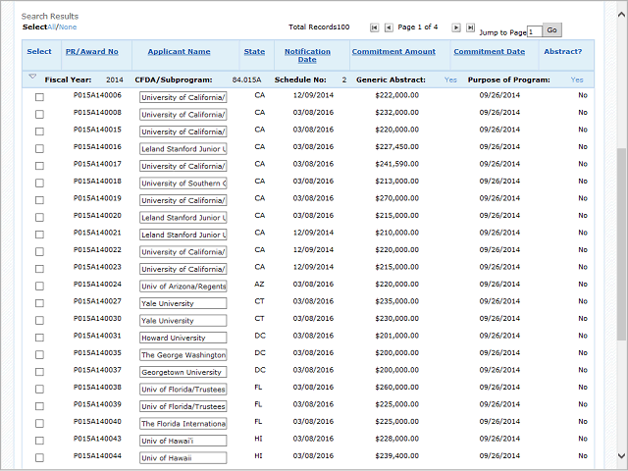Advance to the next results page
Viewport: 628px width, 471px height.
click(x=456, y=27)
